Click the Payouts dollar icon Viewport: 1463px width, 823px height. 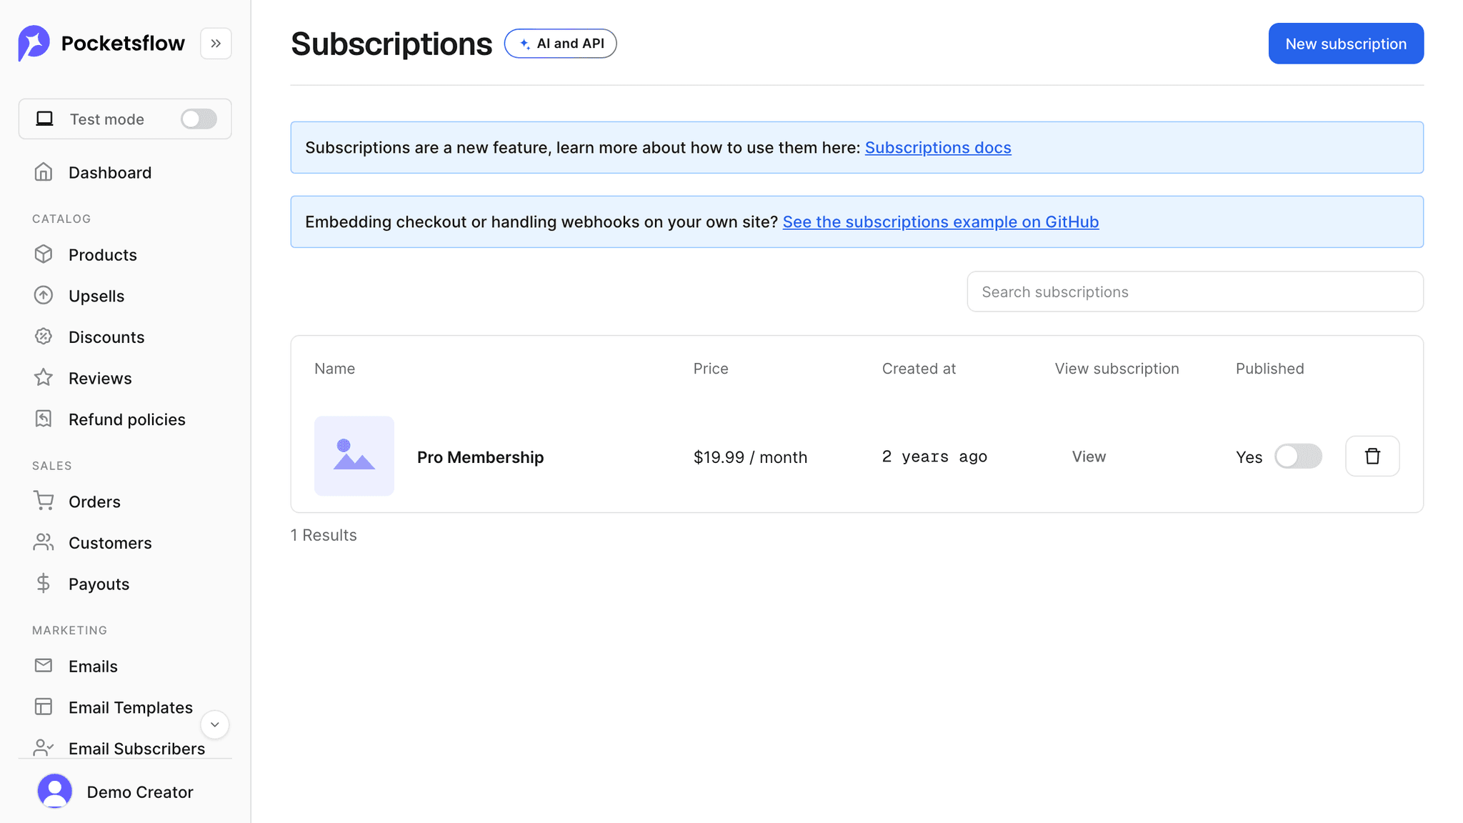44,584
